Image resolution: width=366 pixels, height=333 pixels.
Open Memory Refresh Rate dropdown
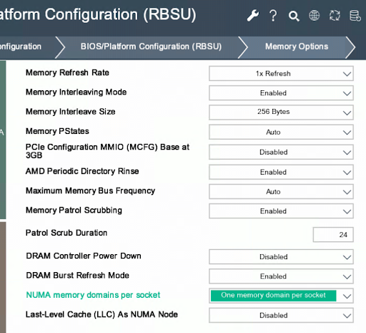[x=281, y=74]
